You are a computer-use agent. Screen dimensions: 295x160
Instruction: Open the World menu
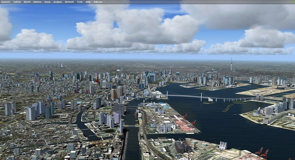[27, 2]
